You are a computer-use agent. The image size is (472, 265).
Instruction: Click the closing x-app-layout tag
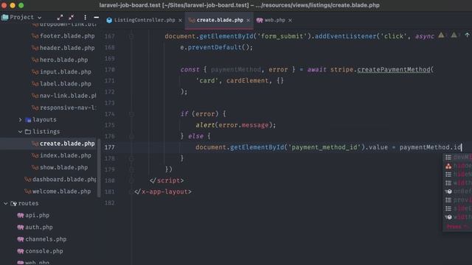click(x=163, y=191)
